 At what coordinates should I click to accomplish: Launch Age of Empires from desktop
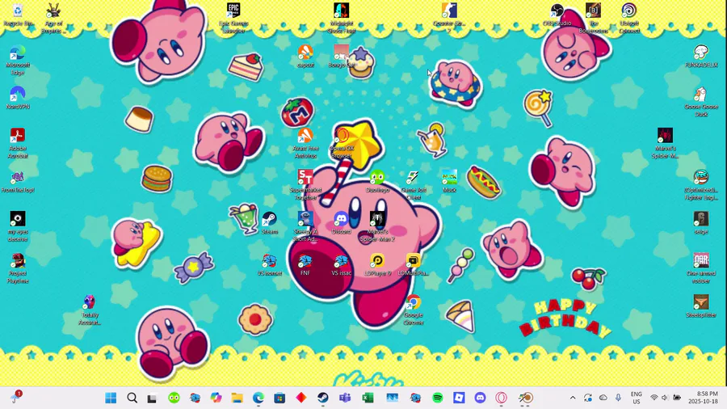[x=53, y=19]
